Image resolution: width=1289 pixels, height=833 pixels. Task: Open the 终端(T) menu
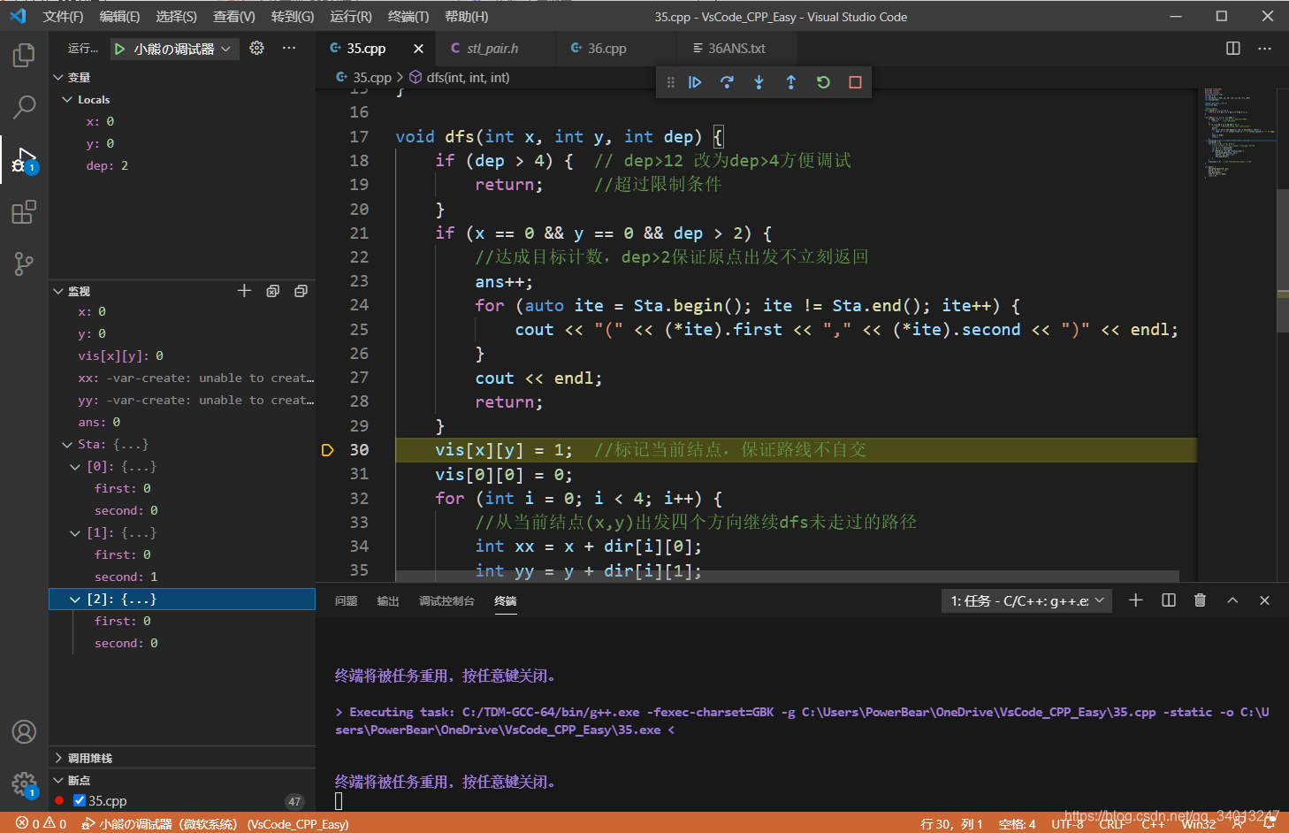click(408, 17)
